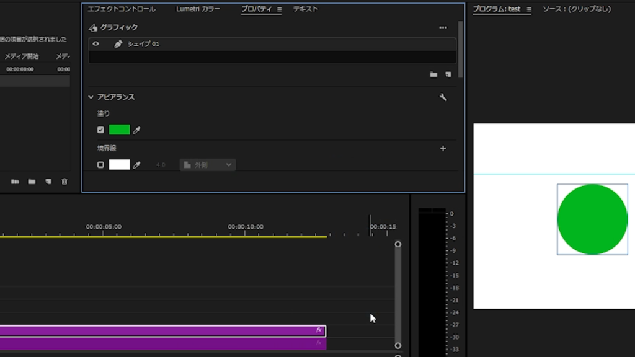Click the timeline vertical scroll bar

[398, 294]
